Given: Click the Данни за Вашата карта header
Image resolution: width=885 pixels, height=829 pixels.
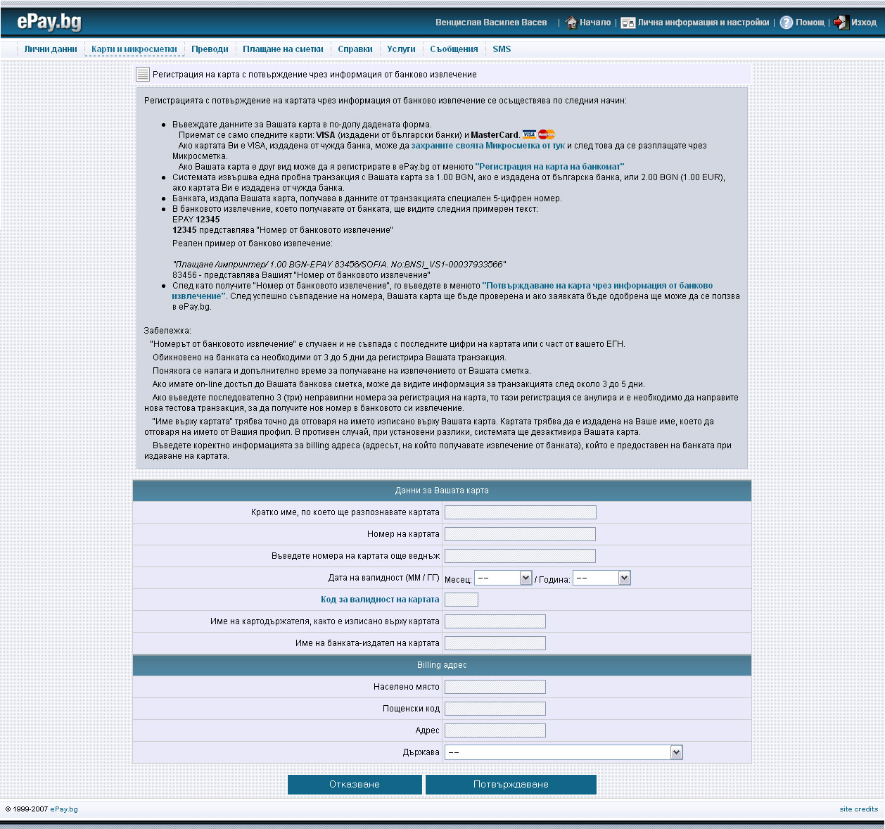Looking at the screenshot, I should coord(442,491).
